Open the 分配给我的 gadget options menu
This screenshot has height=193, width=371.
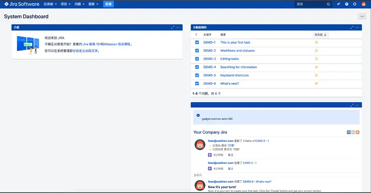[357, 27]
